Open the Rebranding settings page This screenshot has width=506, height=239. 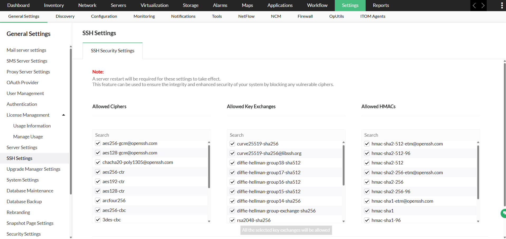pyautogui.click(x=18, y=212)
